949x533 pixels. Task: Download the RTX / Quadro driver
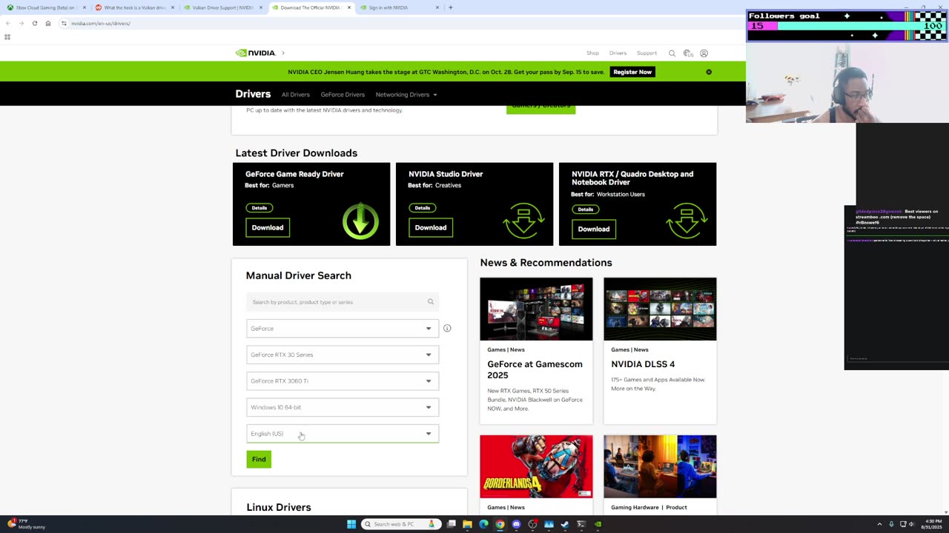(x=594, y=229)
